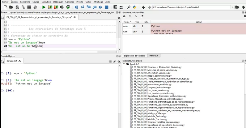Image resolution: width=246 pixels, height=128 pixels.
Task: Click the blue Stop debugging square
Action: (107, 7)
